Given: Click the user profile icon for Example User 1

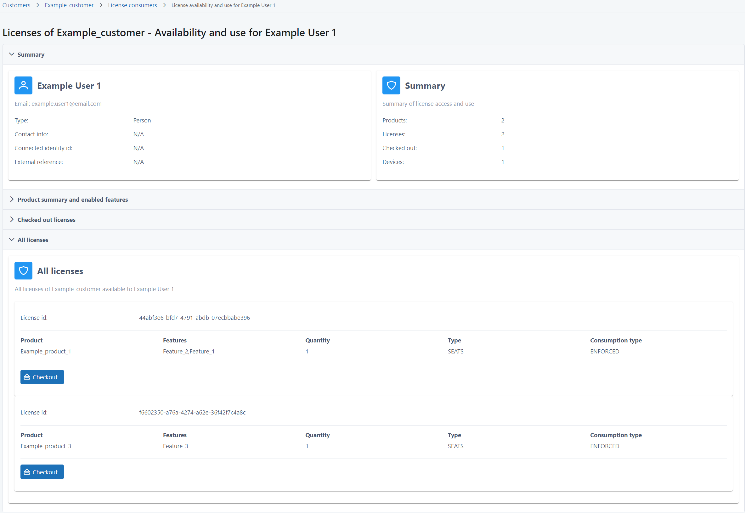Looking at the screenshot, I should tap(23, 86).
